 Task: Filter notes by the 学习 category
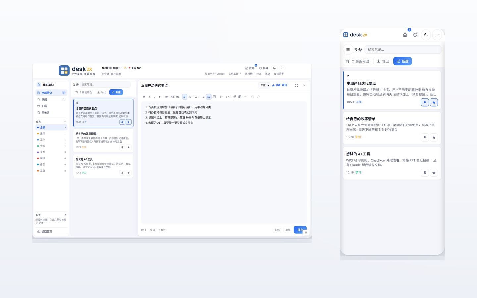coord(51,146)
